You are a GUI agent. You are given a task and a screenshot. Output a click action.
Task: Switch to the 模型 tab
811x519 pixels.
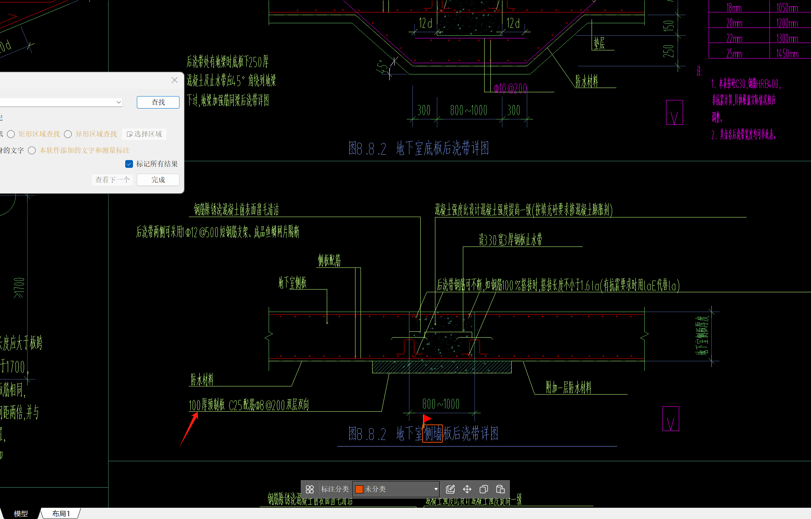21,514
